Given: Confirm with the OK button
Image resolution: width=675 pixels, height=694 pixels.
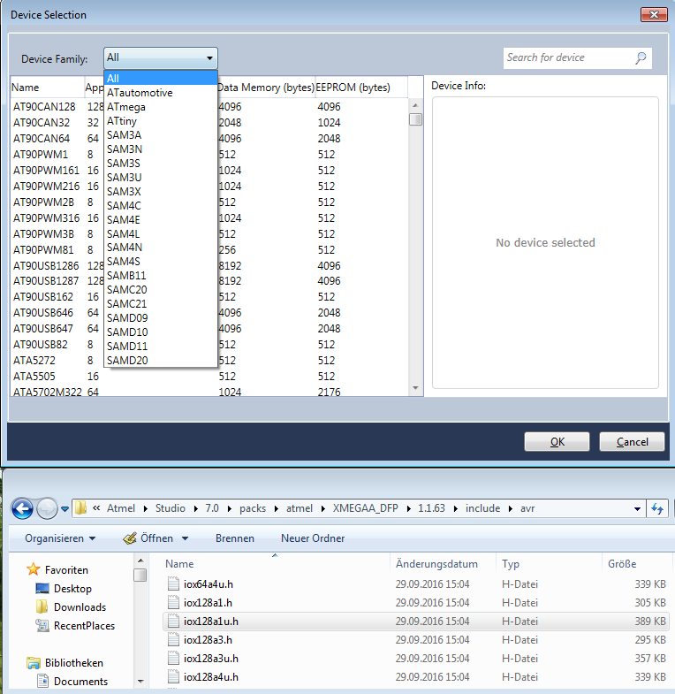Looking at the screenshot, I should 557,442.
